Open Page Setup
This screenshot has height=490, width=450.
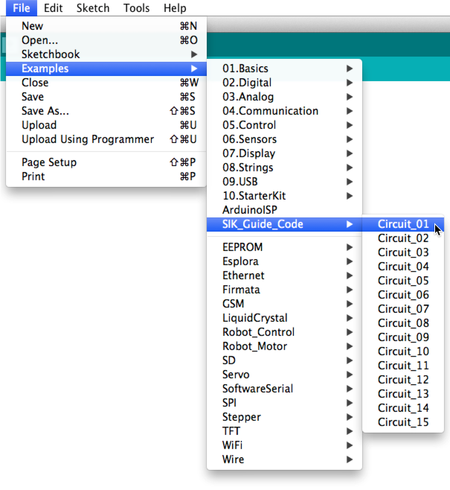(x=106, y=162)
